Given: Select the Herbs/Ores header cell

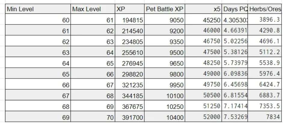Looking at the screenshot, I should (265, 9).
